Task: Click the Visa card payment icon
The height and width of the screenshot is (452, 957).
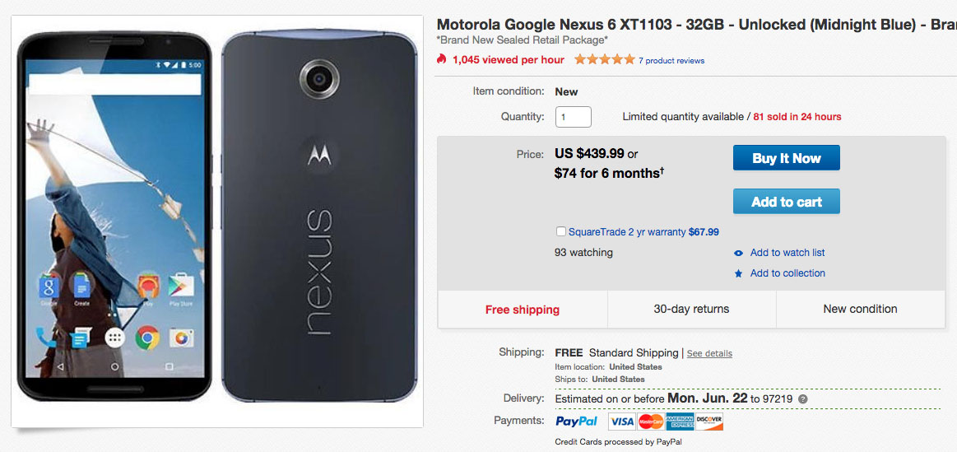Action: tap(621, 422)
